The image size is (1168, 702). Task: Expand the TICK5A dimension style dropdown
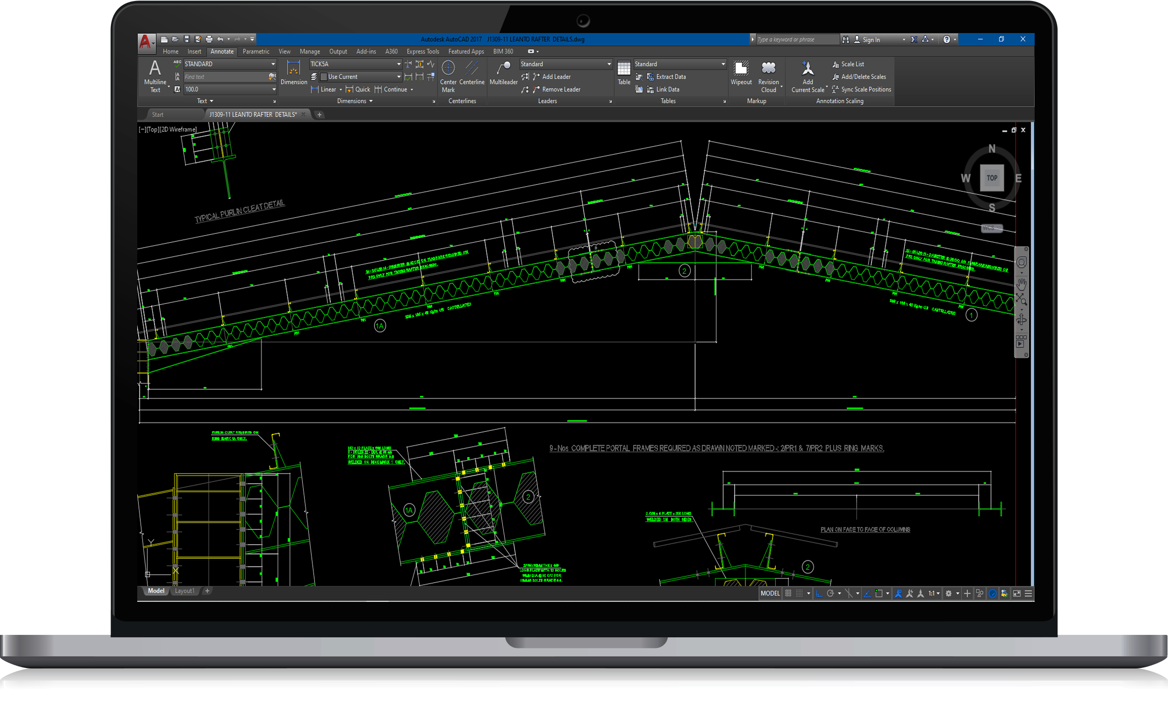pos(399,64)
